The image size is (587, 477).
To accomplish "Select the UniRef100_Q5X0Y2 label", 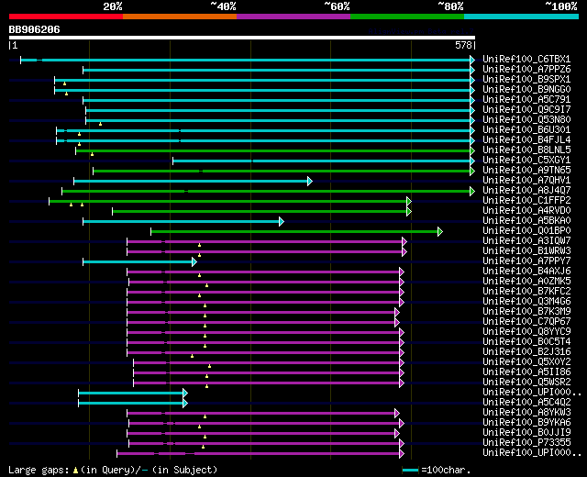I will pyautogui.click(x=526, y=362).
